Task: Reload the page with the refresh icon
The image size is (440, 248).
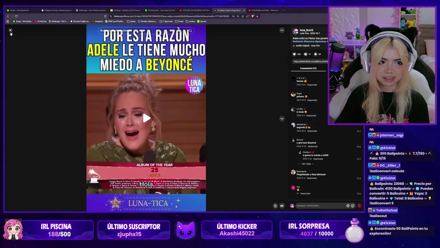Action: point(16,16)
